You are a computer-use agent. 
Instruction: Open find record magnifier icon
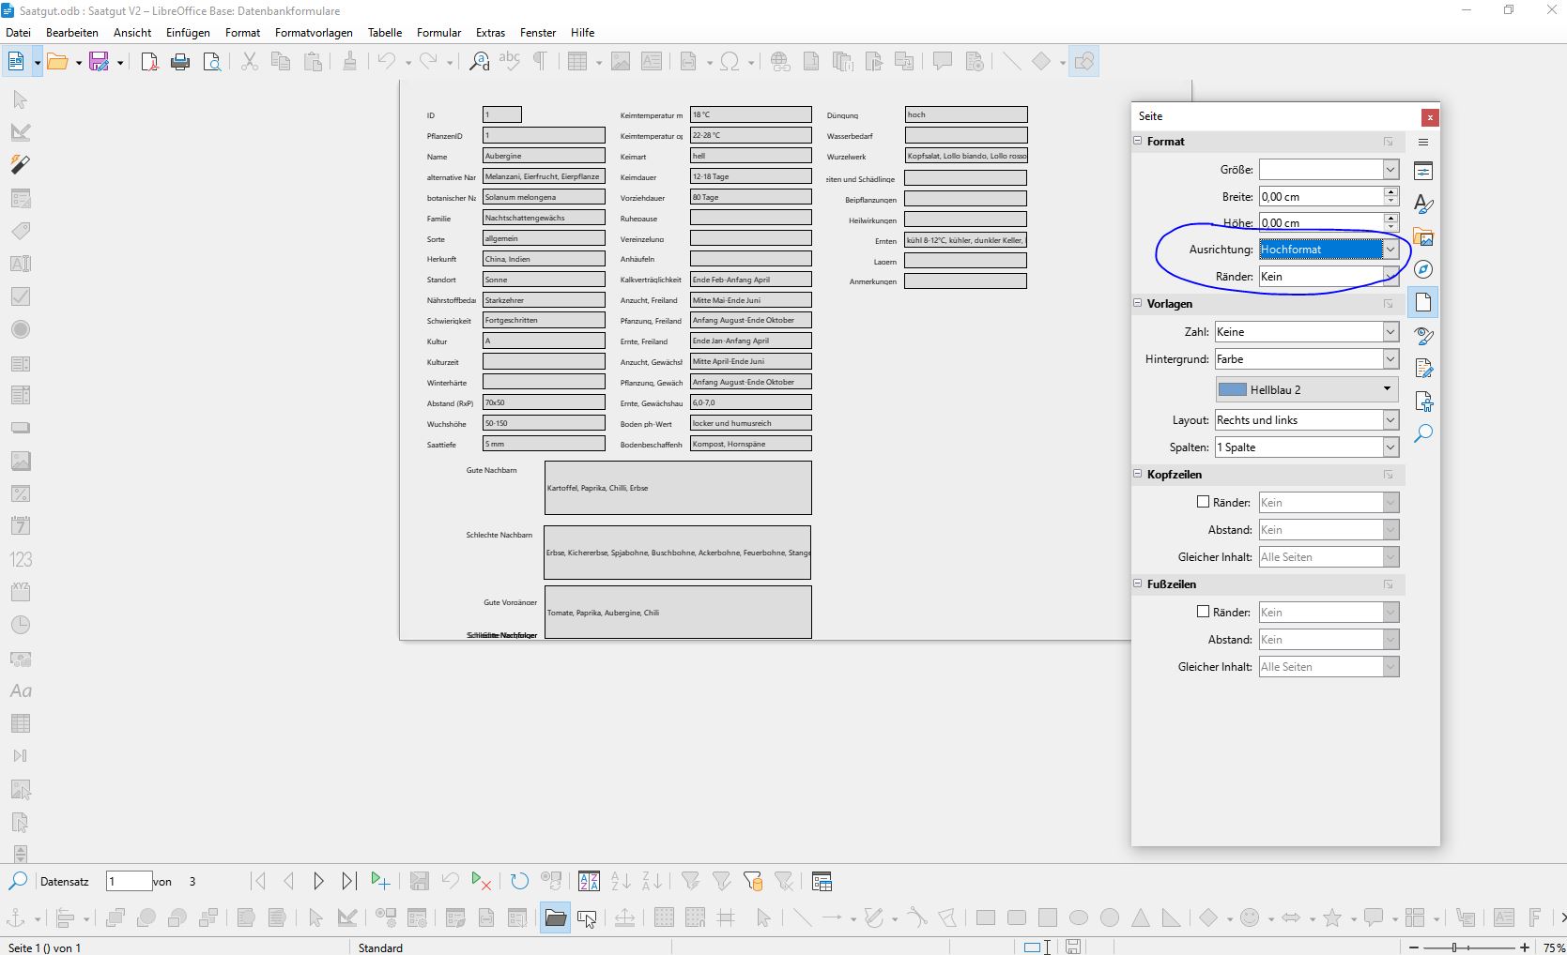click(18, 881)
